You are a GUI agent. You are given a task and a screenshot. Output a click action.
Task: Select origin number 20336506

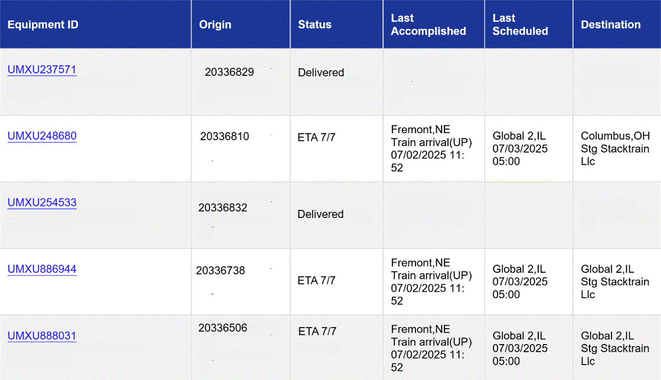(x=222, y=328)
